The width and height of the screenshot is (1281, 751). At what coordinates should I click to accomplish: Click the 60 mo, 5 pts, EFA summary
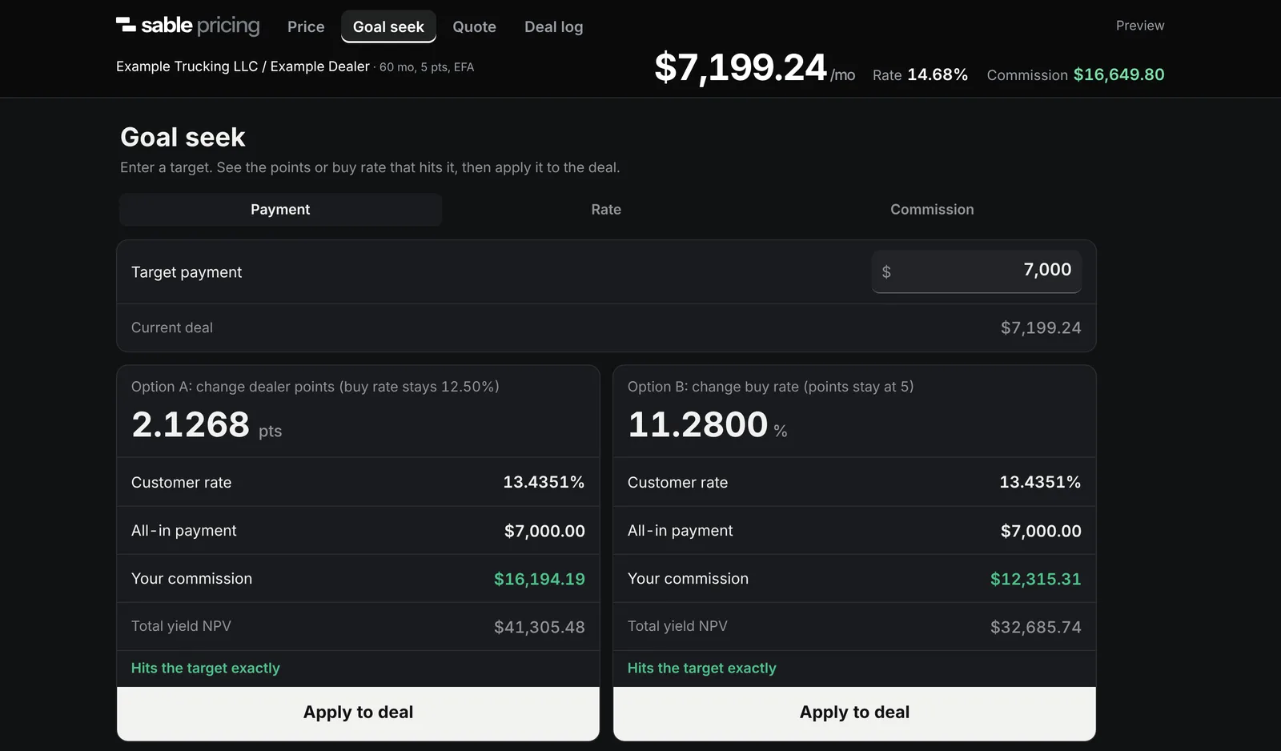pos(427,67)
